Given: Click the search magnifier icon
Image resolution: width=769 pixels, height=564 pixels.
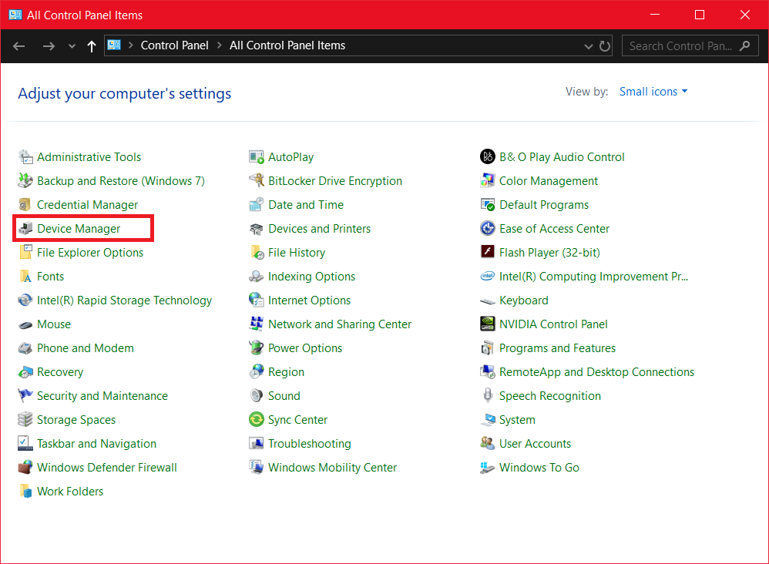Looking at the screenshot, I should click(x=744, y=46).
